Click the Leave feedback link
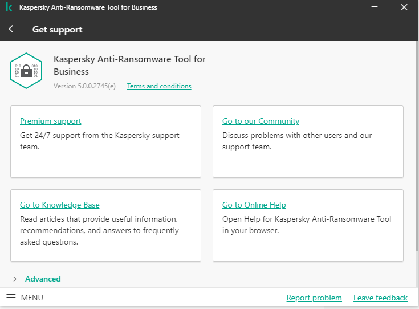The width and height of the screenshot is (419, 309). tap(380, 298)
